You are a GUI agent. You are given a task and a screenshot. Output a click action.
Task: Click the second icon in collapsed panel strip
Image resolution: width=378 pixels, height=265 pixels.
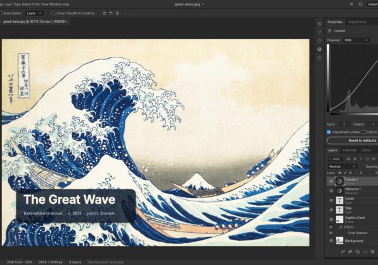pyautogui.click(x=319, y=32)
